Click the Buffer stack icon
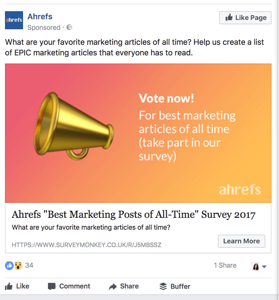Viewport: 279px width, 300px height. pyautogui.click(x=163, y=286)
